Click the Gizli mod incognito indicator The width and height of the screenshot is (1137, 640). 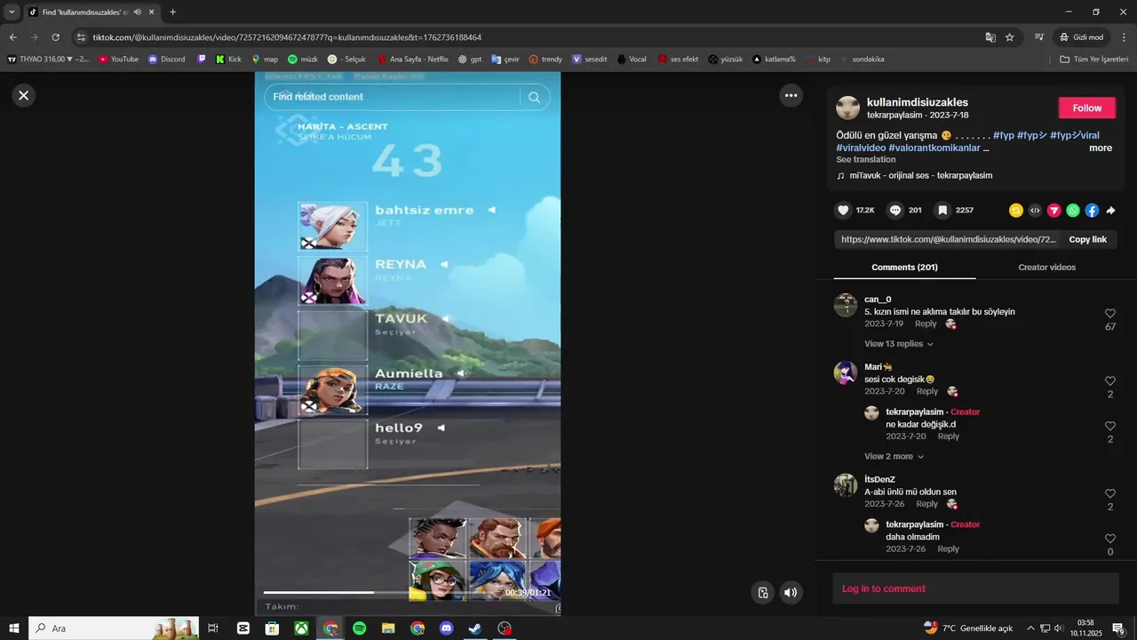[x=1081, y=37]
